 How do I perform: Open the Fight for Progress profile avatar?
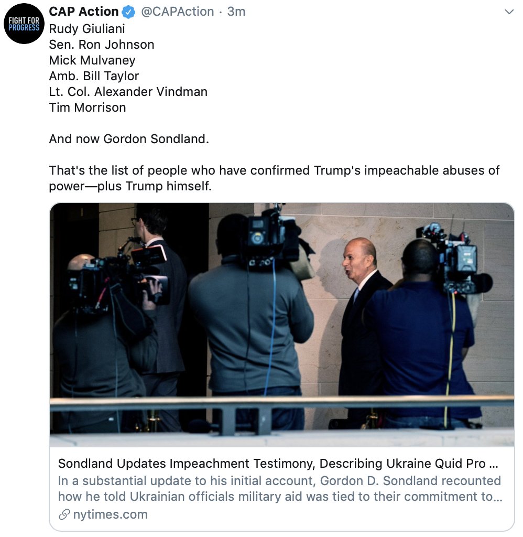pos(24,24)
